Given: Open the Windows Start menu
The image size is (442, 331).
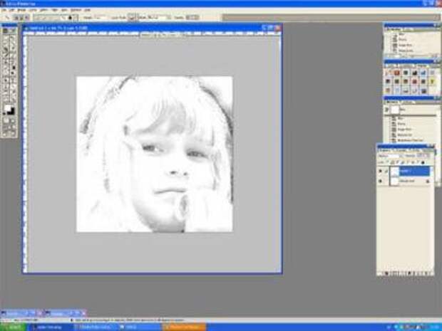Looking at the screenshot, I should (14, 327).
